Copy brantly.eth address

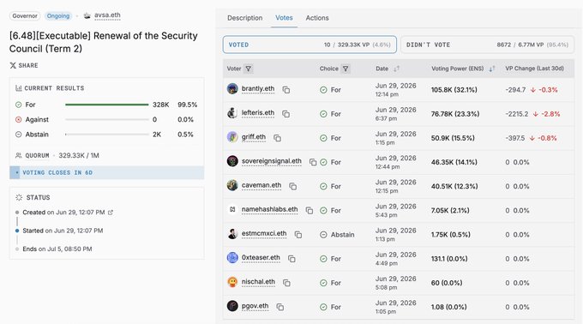[285, 90]
